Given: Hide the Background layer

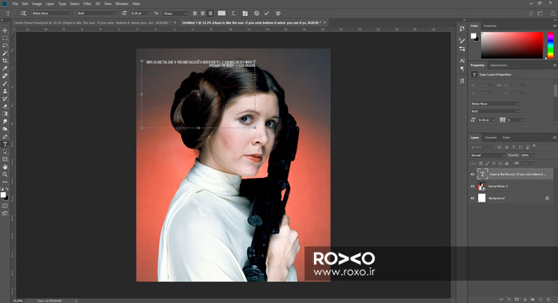Looking at the screenshot, I should coord(473,198).
